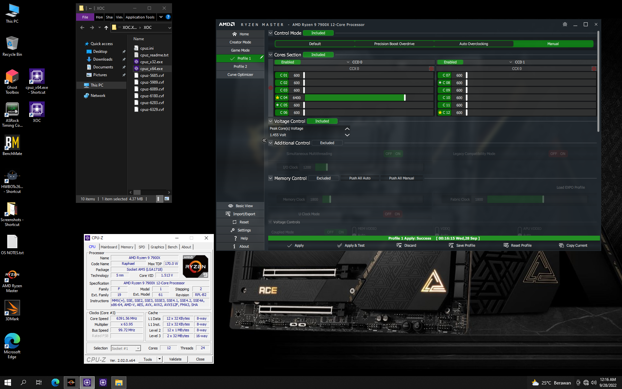
Task: Toggle CCD 1 Enabled switch
Action: click(x=450, y=62)
